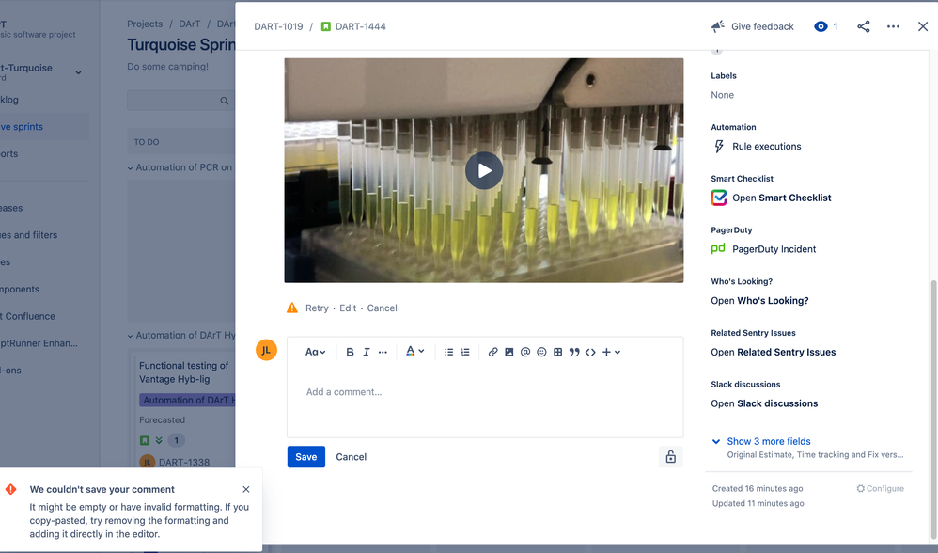The image size is (938, 553).
Task: Cancel the comment below the editor
Action: click(352, 457)
